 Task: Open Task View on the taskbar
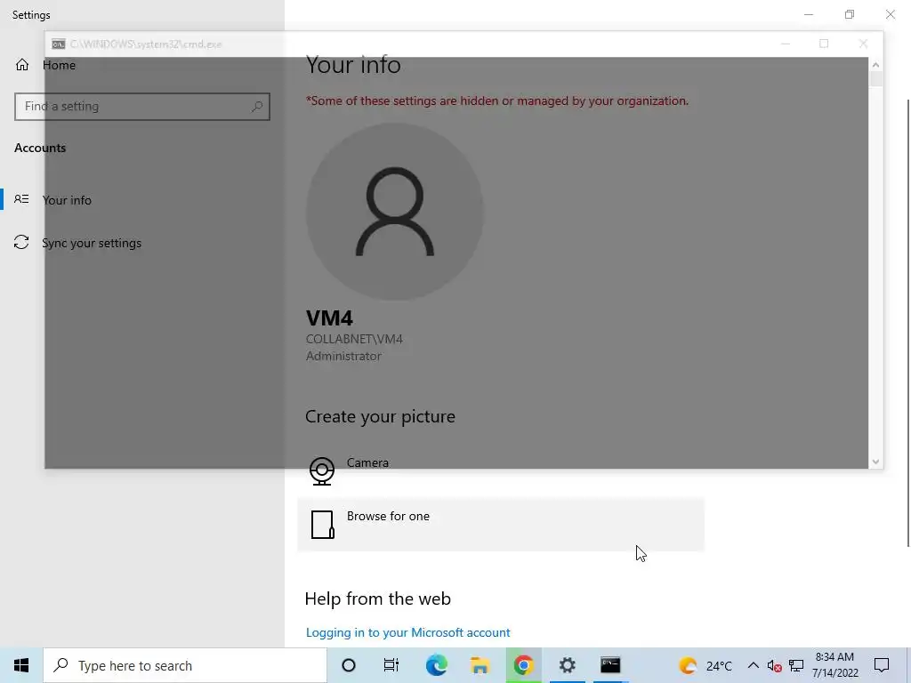(391, 665)
